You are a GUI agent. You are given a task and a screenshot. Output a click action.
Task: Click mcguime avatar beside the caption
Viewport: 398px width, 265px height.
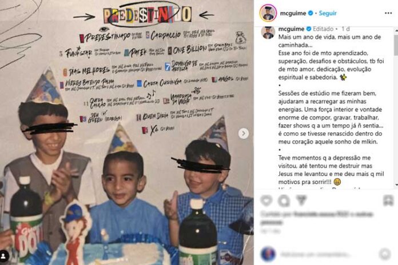click(268, 32)
